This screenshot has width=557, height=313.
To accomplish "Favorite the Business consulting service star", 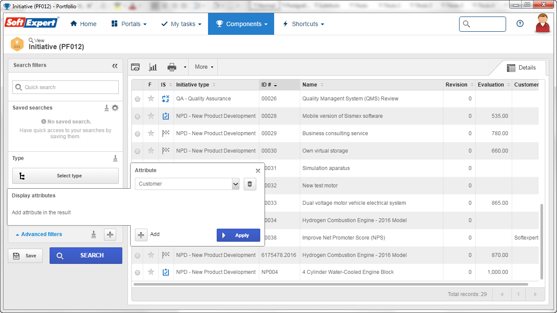I will click(x=151, y=133).
